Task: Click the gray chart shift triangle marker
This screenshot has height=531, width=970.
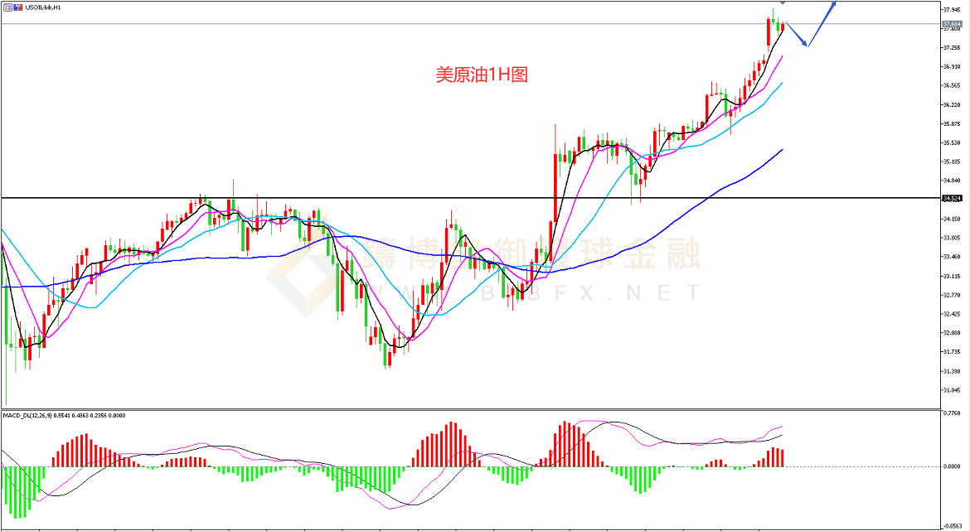Action: pyautogui.click(x=783, y=4)
